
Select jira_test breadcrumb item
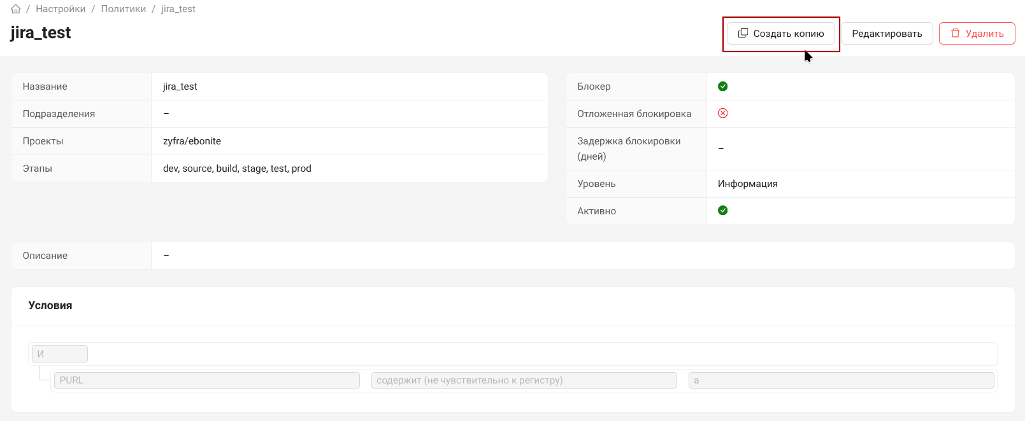coord(178,9)
